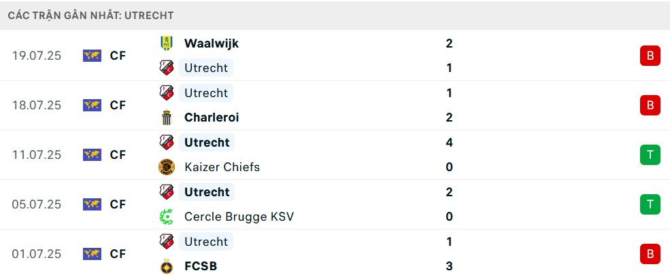Click the 05.07.25 match date
Screen dimensions: 670x275
click(x=37, y=204)
